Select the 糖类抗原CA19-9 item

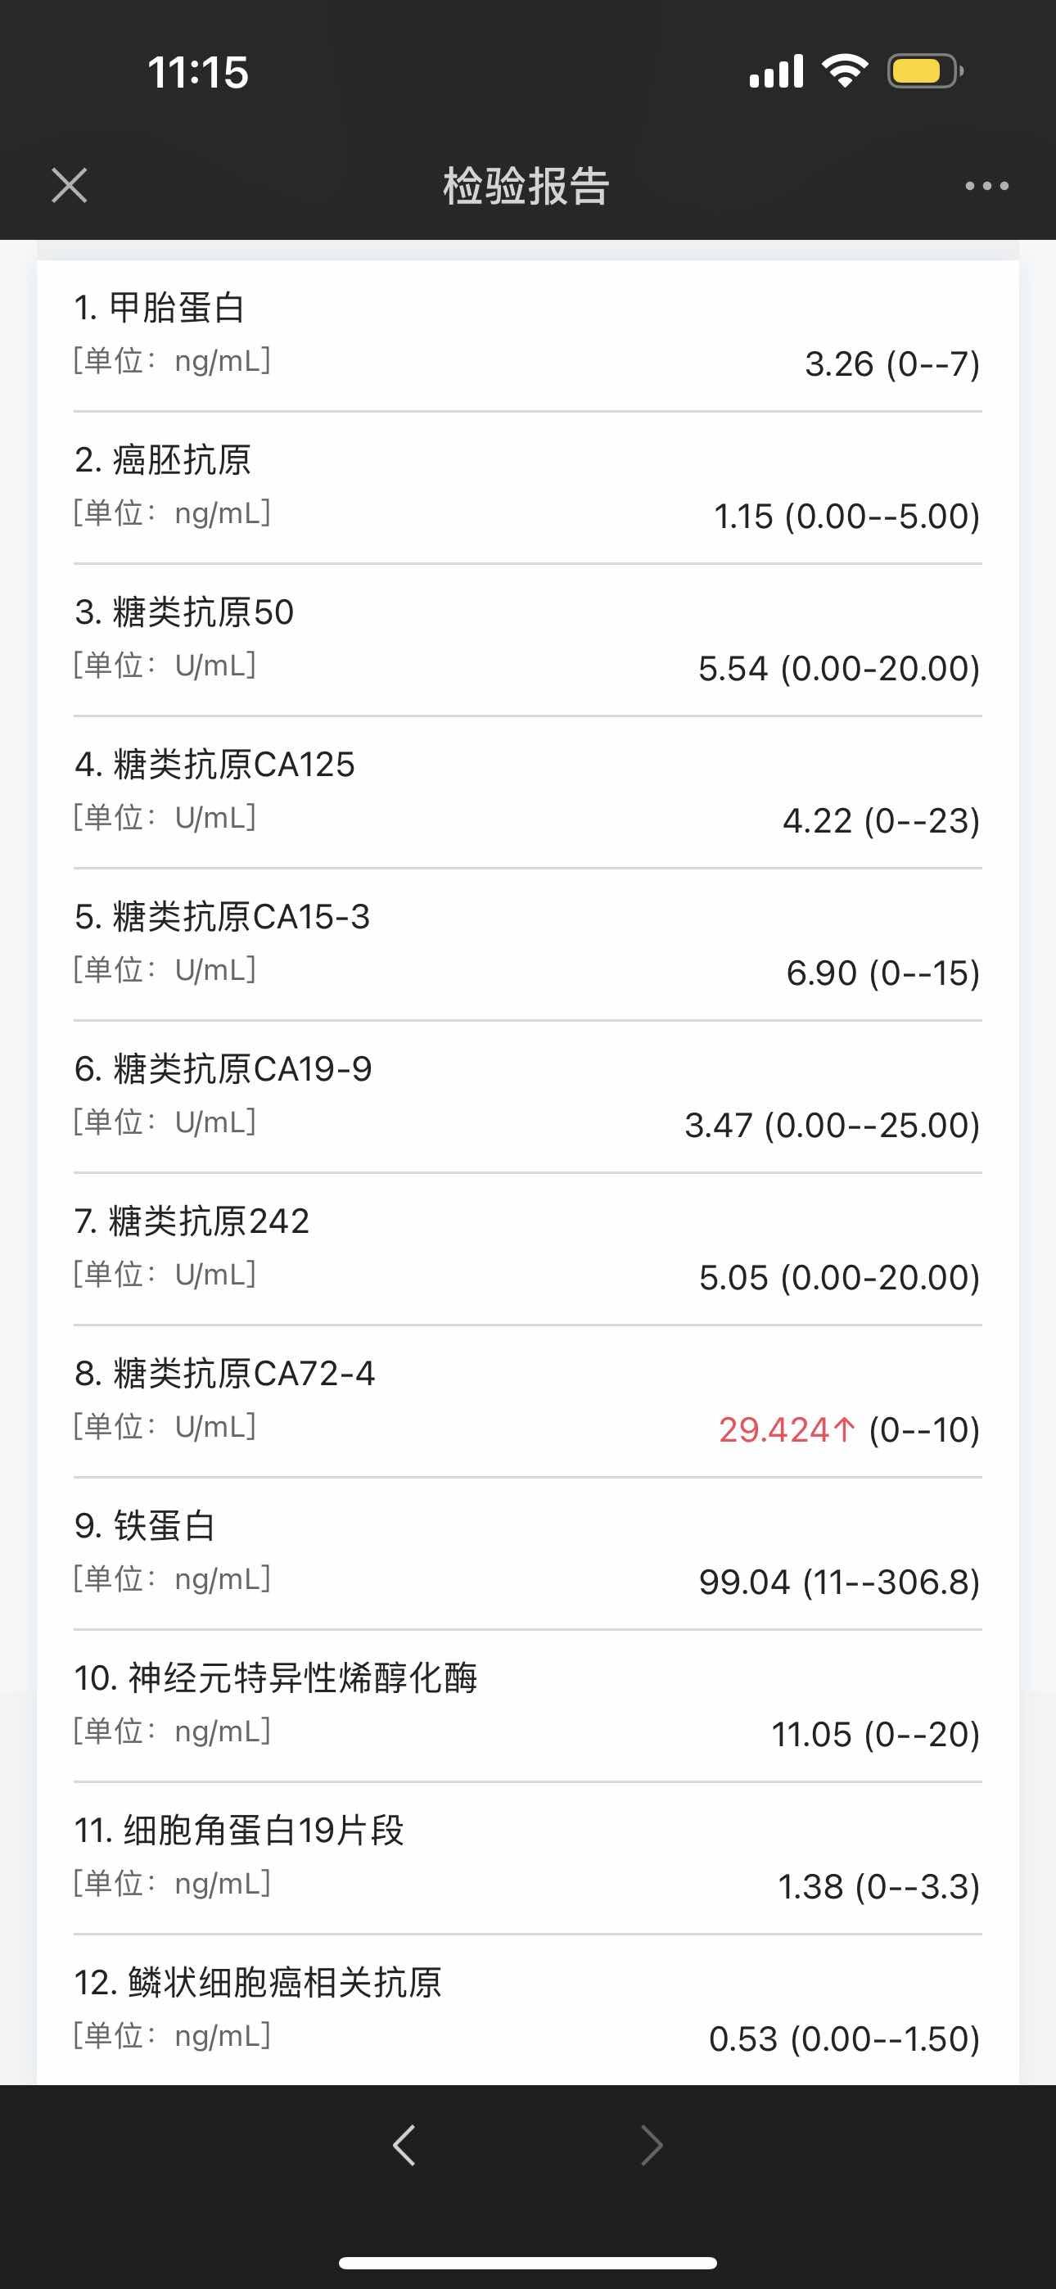[527, 1096]
